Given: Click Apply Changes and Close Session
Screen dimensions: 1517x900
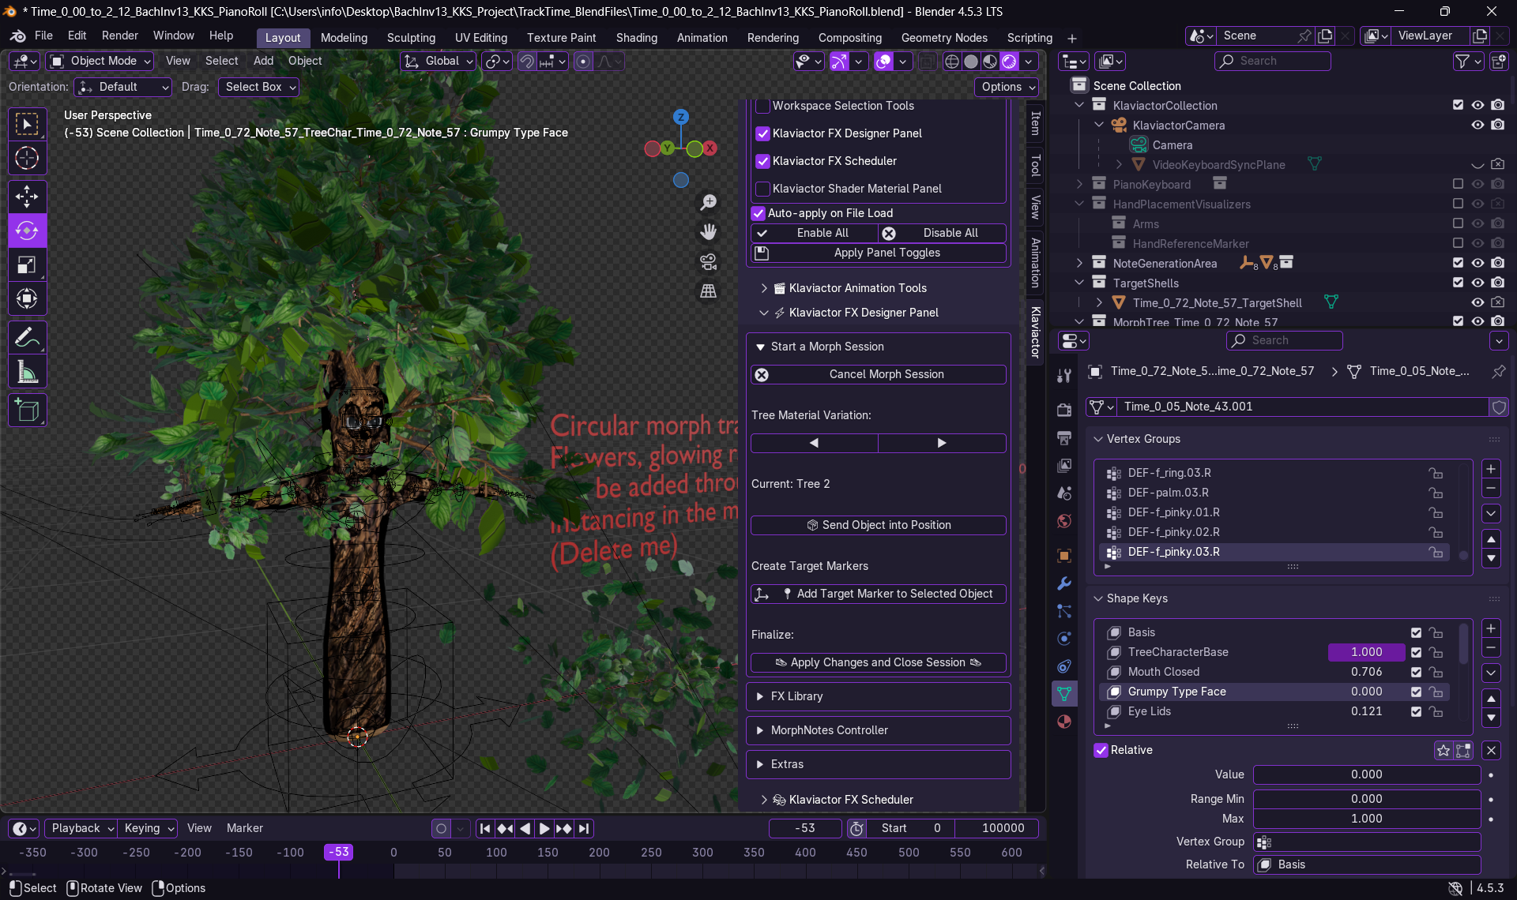Looking at the screenshot, I should coord(878,662).
